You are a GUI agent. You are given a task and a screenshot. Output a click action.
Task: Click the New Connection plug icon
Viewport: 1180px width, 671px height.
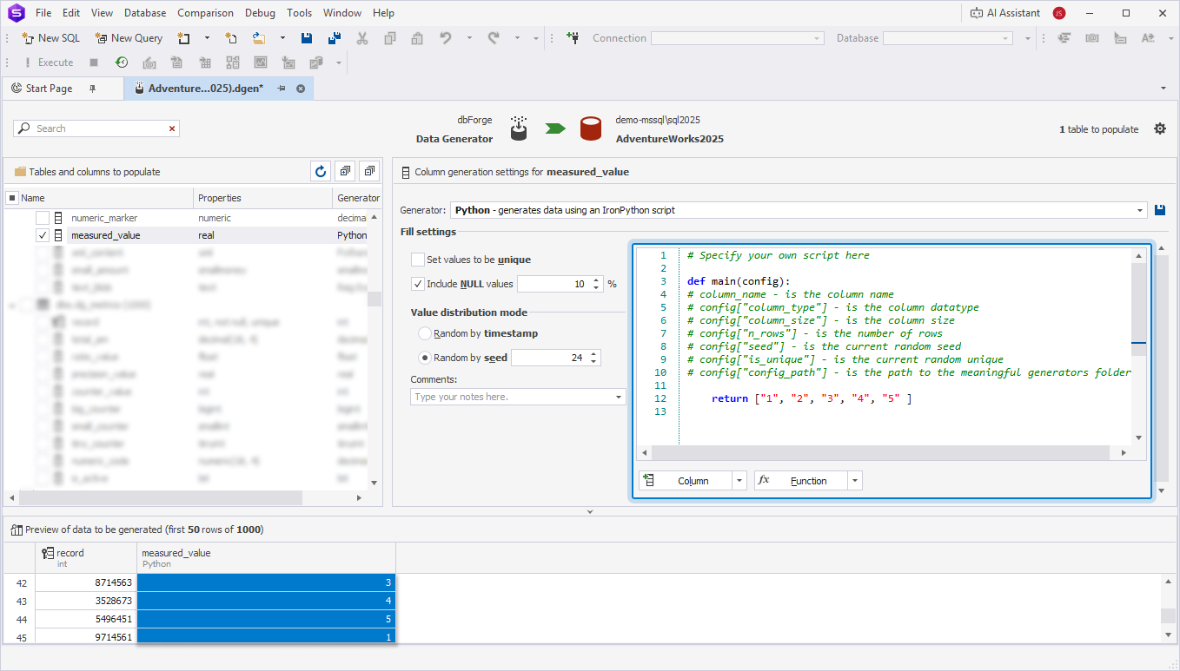573,38
